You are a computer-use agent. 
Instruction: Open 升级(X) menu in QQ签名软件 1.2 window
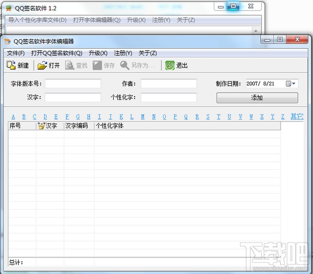(136, 20)
